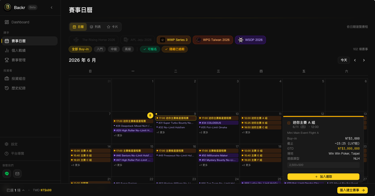
Task: Click the gear icon for 設定
Action: click(x=7, y=144)
